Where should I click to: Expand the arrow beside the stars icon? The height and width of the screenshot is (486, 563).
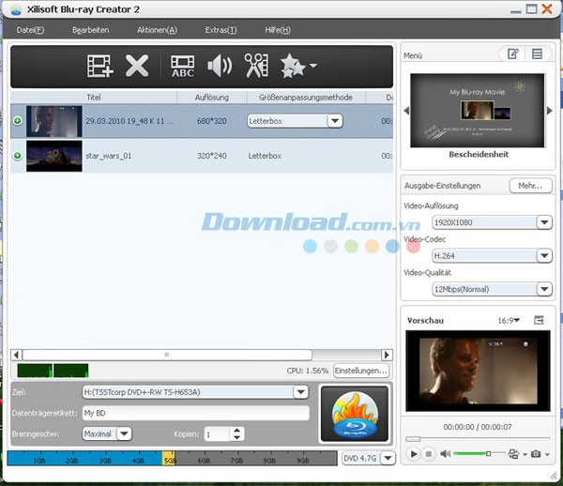(313, 66)
